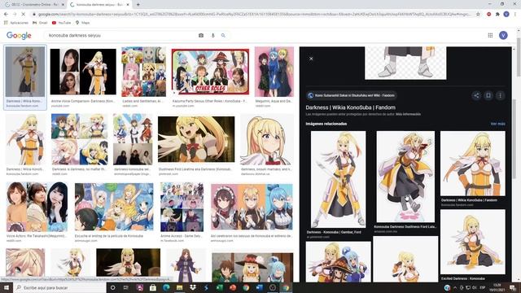
Task: Open the Excited Darkness related image
Action: pos(473,242)
